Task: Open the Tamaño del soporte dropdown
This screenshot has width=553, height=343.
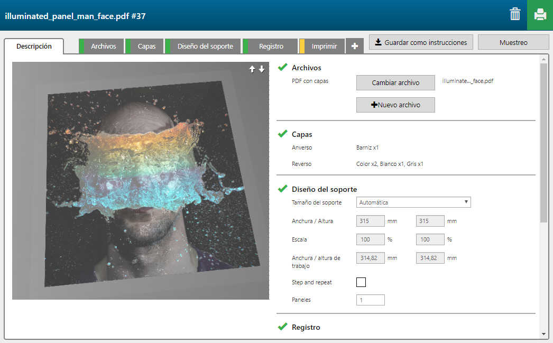Action: point(413,202)
